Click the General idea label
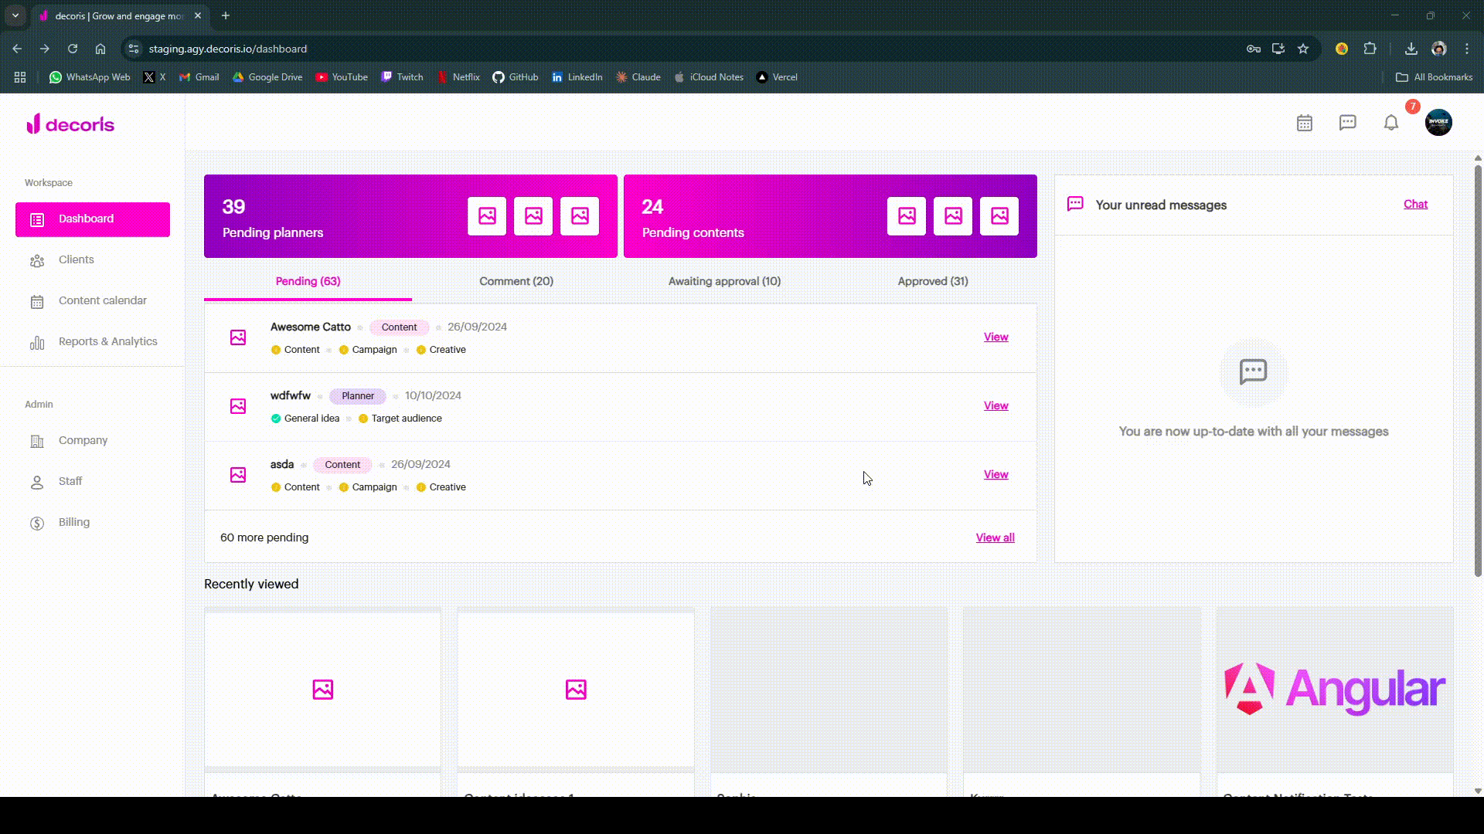Screen dimensions: 1484x834 (x=311, y=419)
